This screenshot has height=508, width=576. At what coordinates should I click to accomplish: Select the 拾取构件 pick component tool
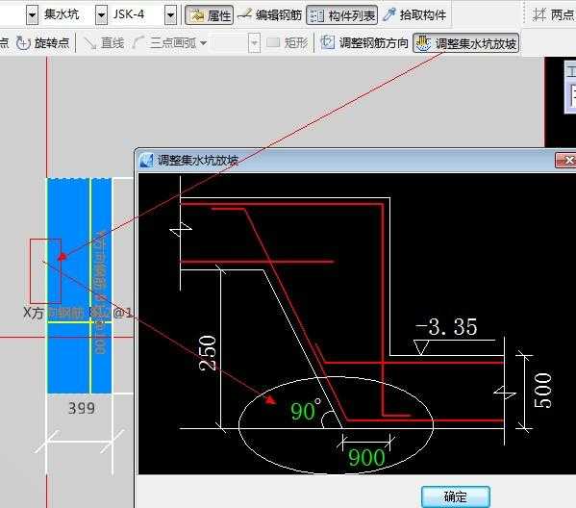[414, 15]
